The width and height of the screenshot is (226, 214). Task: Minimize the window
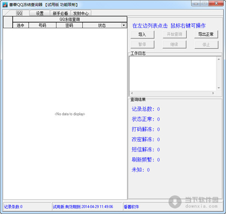pos(196,3)
